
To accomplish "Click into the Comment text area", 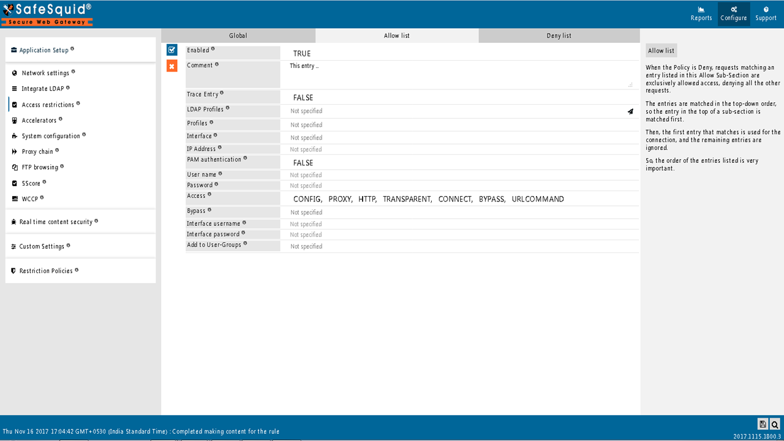I will point(459,75).
